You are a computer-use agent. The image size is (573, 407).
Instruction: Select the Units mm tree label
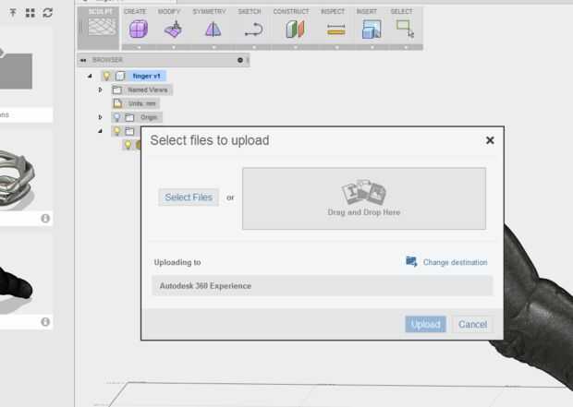point(141,103)
